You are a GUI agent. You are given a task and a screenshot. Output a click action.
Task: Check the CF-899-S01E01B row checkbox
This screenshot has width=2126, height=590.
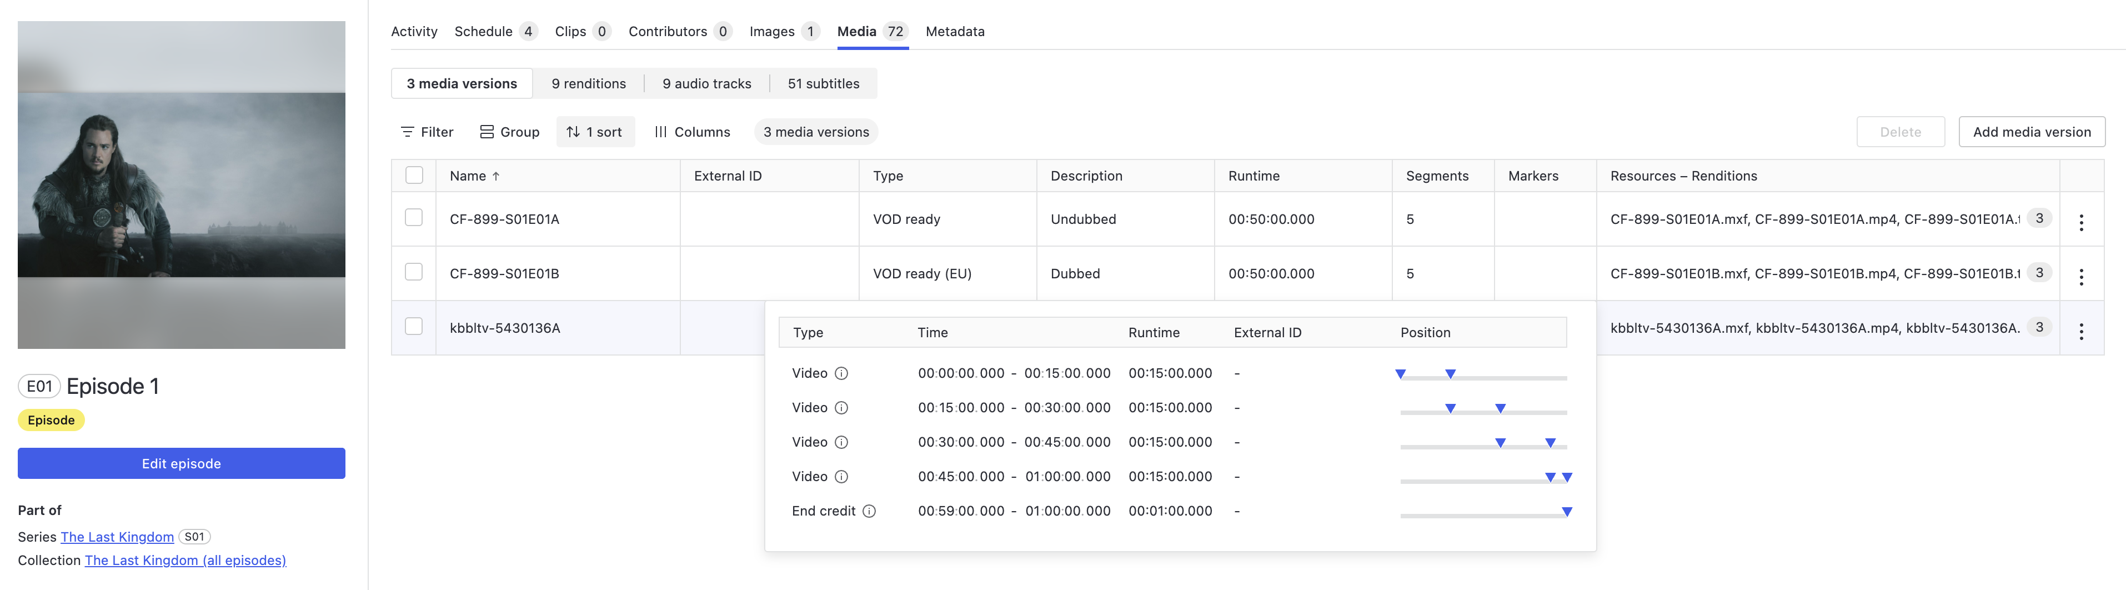pos(414,272)
